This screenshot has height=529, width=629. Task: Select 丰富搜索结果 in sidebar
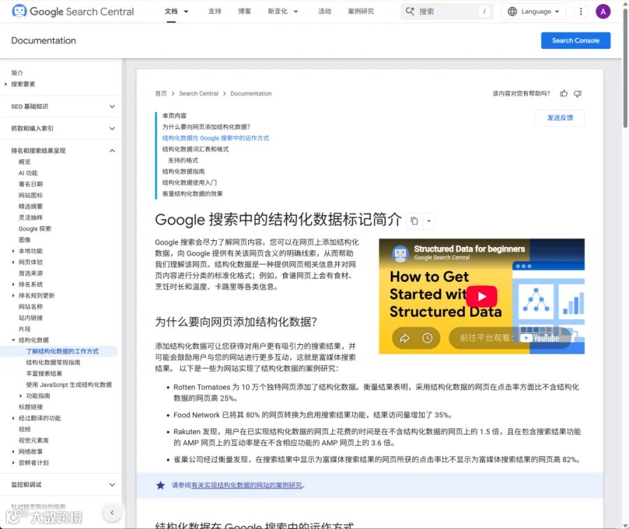pyautogui.click(x=44, y=373)
